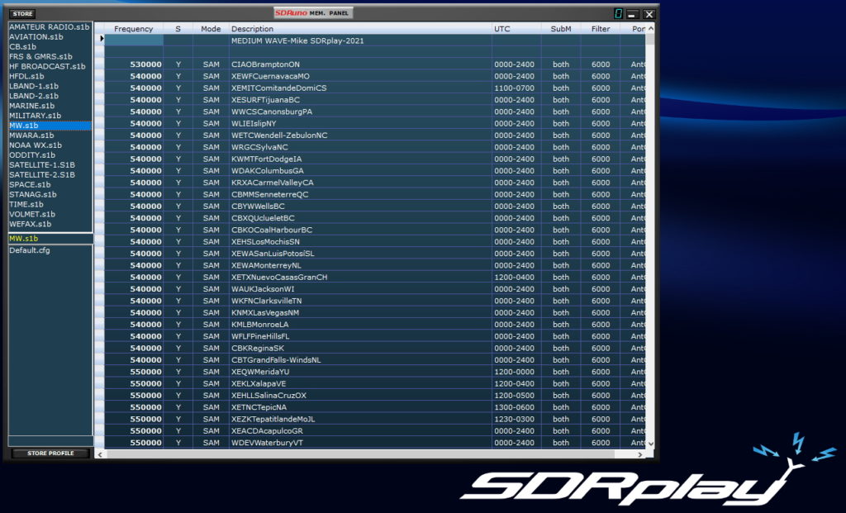This screenshot has width=846, height=513.
Task: Click the Filter column header
Action: (x=600, y=29)
